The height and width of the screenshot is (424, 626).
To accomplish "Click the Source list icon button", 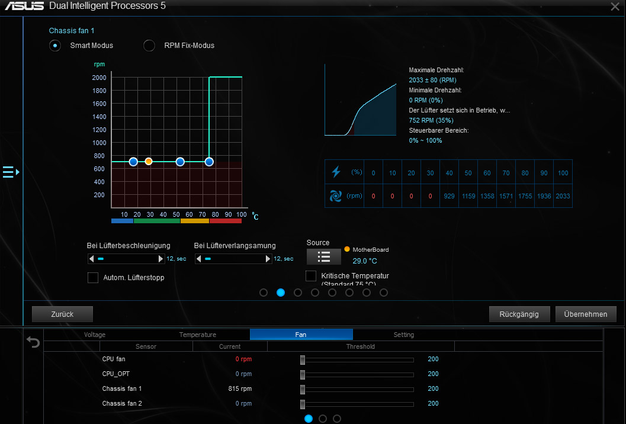I will (x=324, y=257).
